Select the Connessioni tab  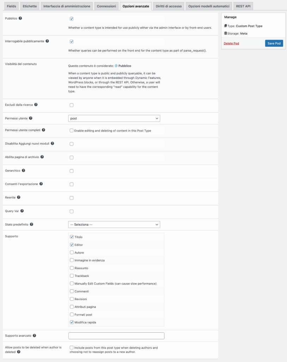click(x=106, y=6)
